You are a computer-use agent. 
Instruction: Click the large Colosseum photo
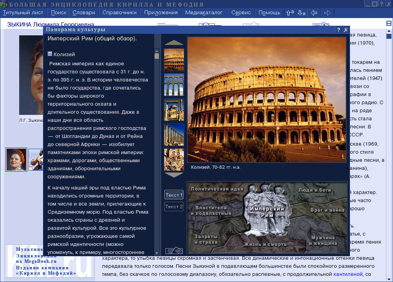[267, 100]
